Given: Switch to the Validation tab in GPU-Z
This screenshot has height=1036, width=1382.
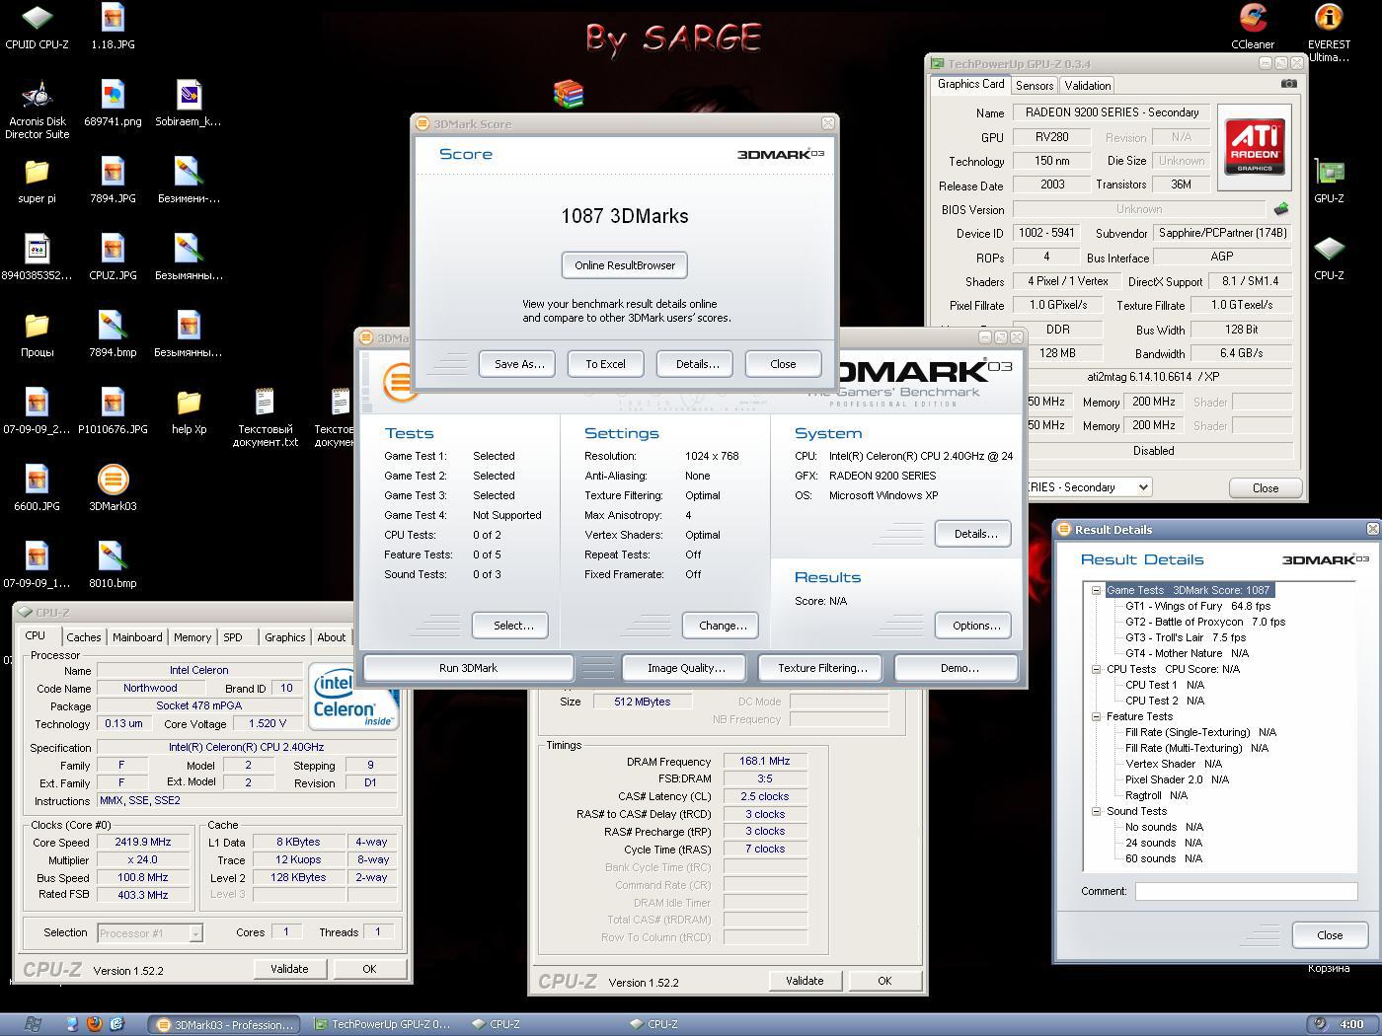Looking at the screenshot, I should (x=1088, y=86).
